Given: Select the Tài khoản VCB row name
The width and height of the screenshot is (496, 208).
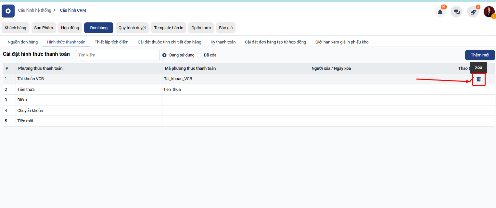Looking at the screenshot, I should 31,79.
